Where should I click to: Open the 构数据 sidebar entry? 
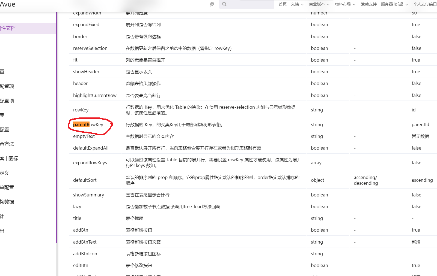click(x=7, y=202)
